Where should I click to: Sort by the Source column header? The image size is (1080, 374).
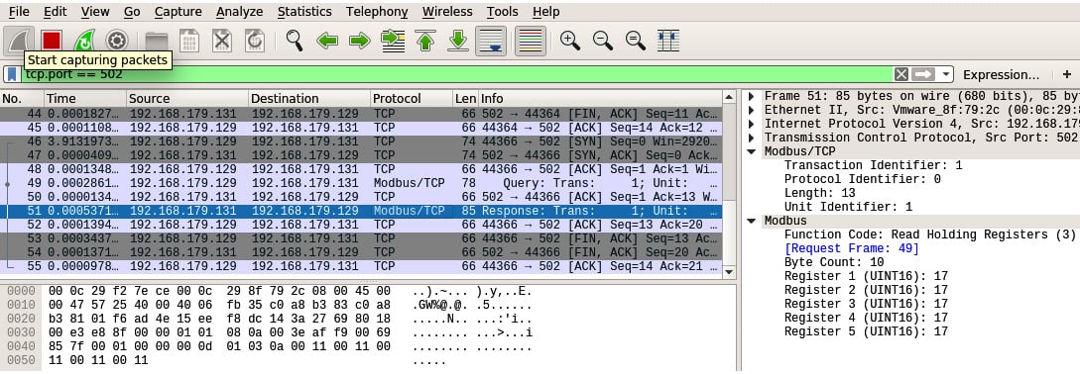(186, 98)
